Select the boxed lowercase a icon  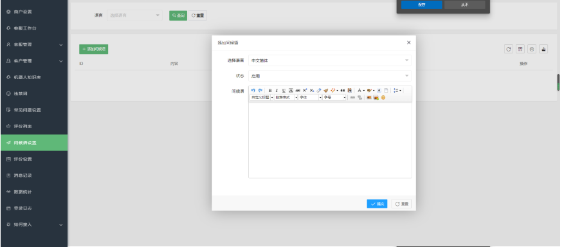tap(379, 90)
